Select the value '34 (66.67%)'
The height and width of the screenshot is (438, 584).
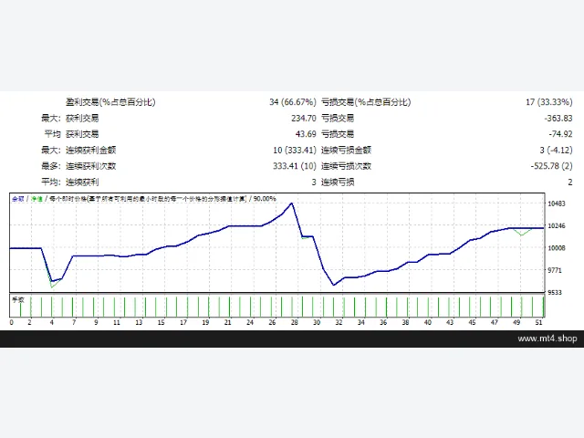tap(293, 102)
